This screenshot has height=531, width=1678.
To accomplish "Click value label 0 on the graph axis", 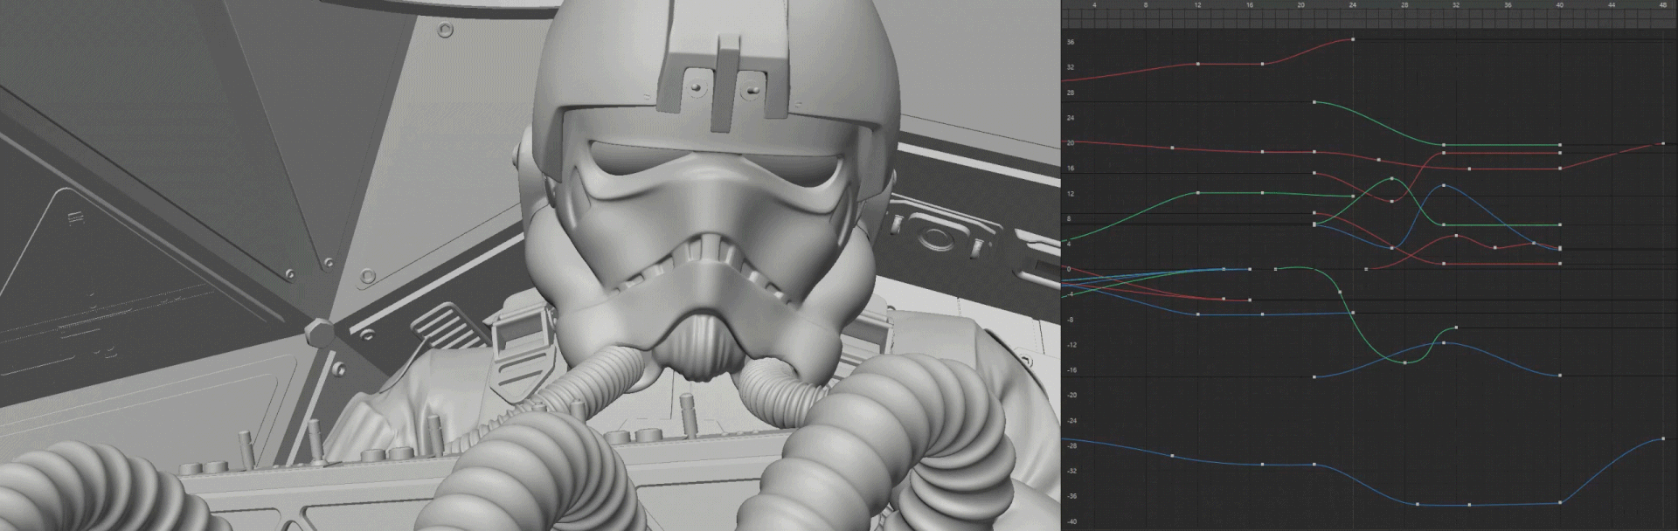I will click(1069, 269).
